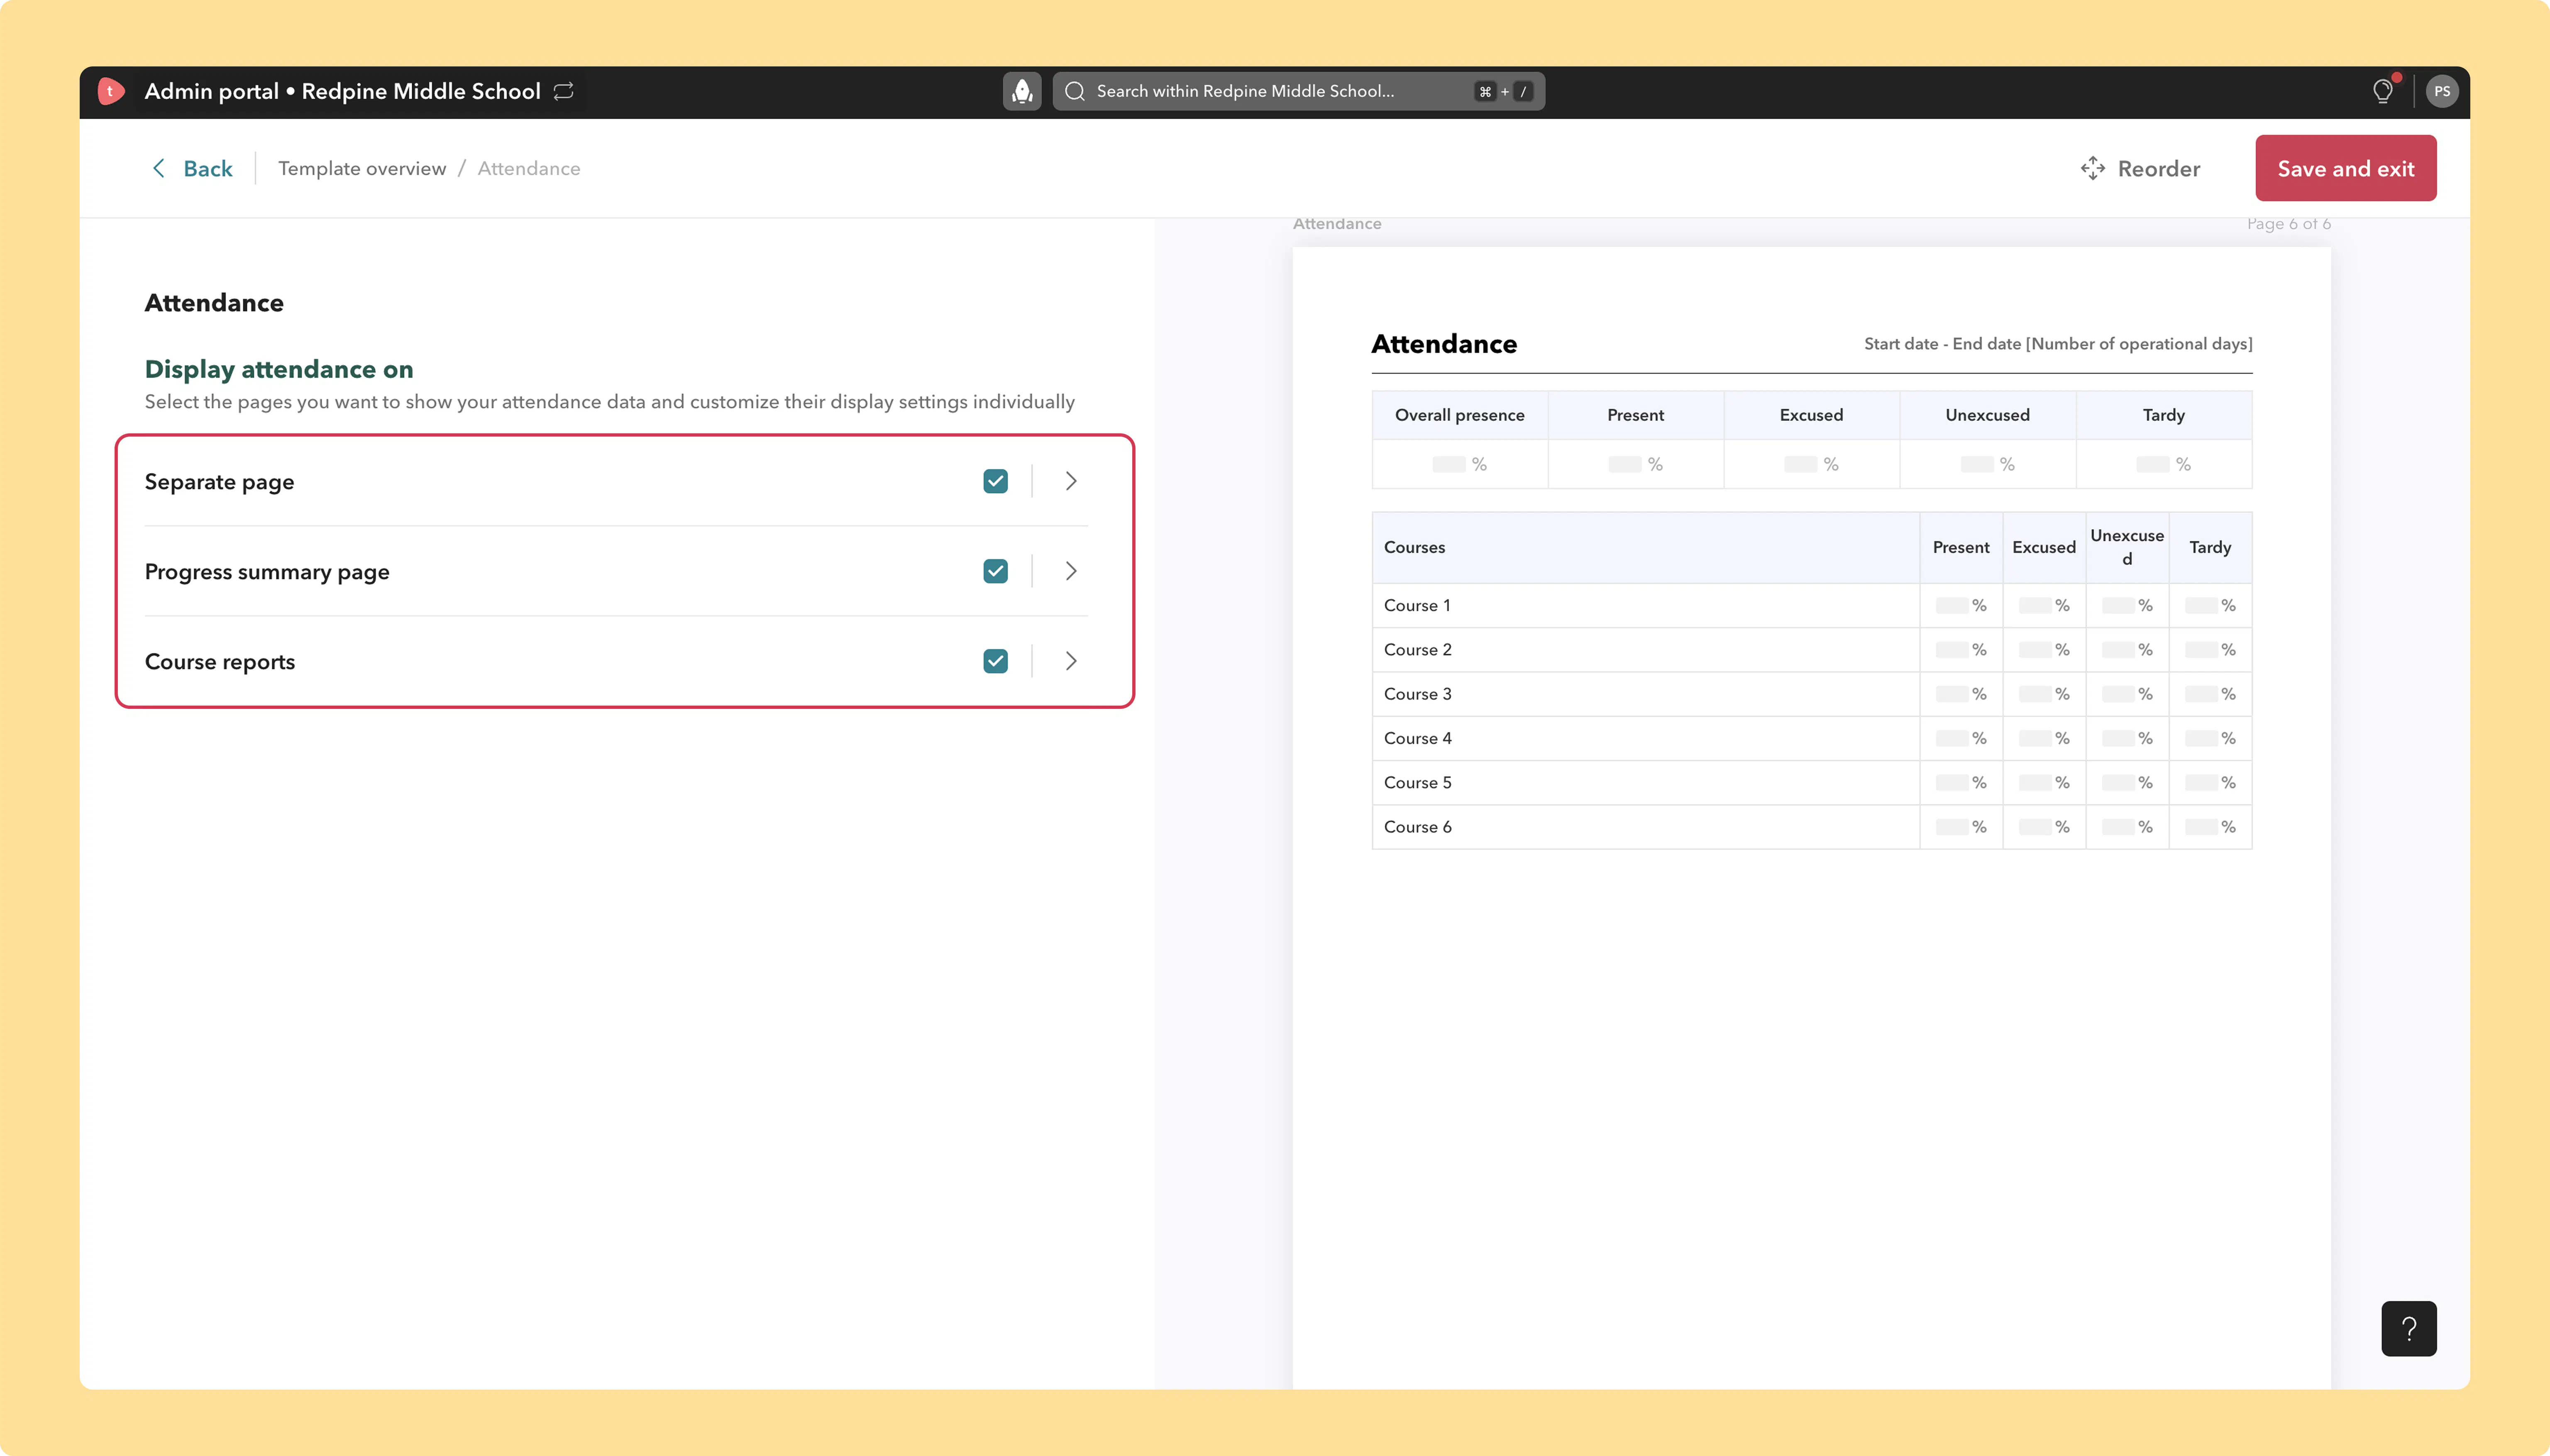Click the Course 6 row
The height and width of the screenshot is (1456, 2550).
click(x=1812, y=827)
